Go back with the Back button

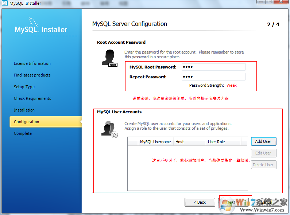[x=200, y=202]
